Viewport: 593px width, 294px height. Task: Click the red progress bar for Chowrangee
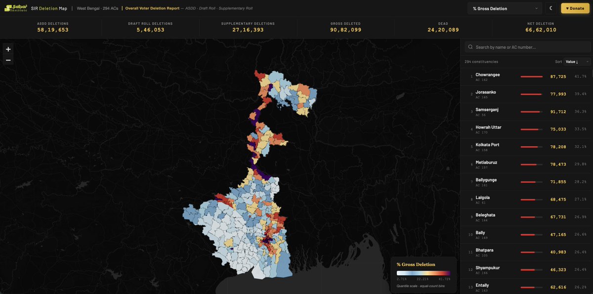pyautogui.click(x=532, y=77)
